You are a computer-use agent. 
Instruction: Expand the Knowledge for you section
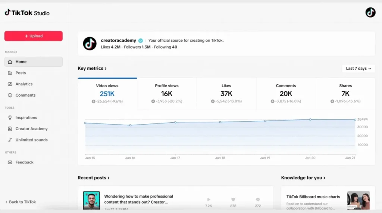point(303,178)
